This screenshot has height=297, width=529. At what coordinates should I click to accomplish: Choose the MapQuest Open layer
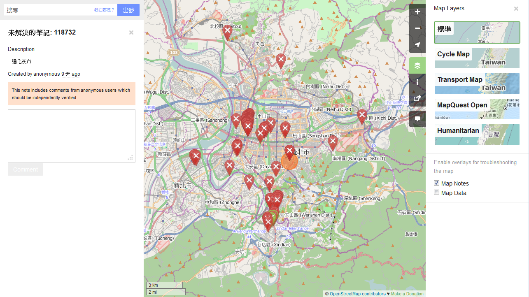click(477, 109)
